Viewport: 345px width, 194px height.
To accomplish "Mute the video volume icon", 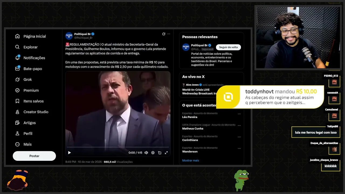I will coord(146,153).
